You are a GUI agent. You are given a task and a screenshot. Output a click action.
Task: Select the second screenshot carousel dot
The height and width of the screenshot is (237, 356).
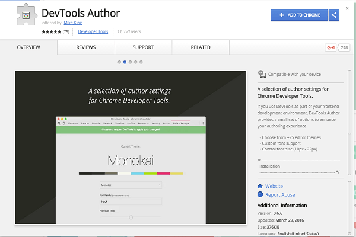tap(125, 62)
